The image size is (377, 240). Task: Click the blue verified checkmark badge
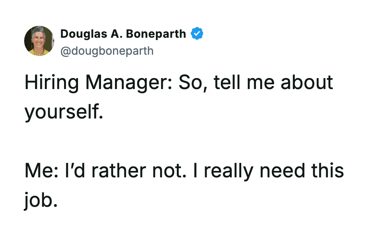point(197,34)
